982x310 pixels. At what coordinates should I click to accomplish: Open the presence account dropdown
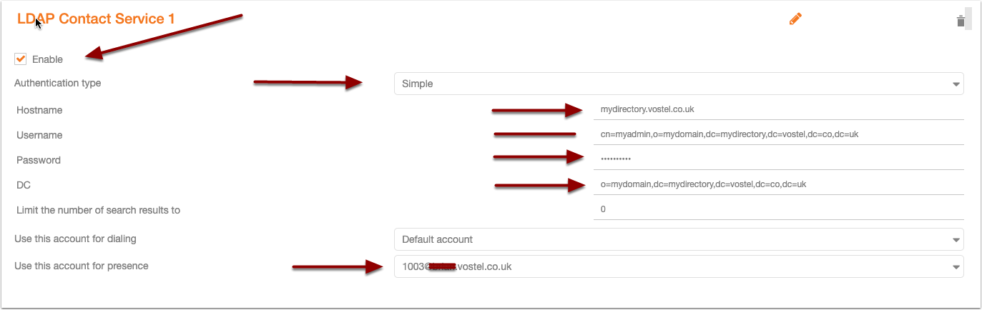click(x=678, y=266)
